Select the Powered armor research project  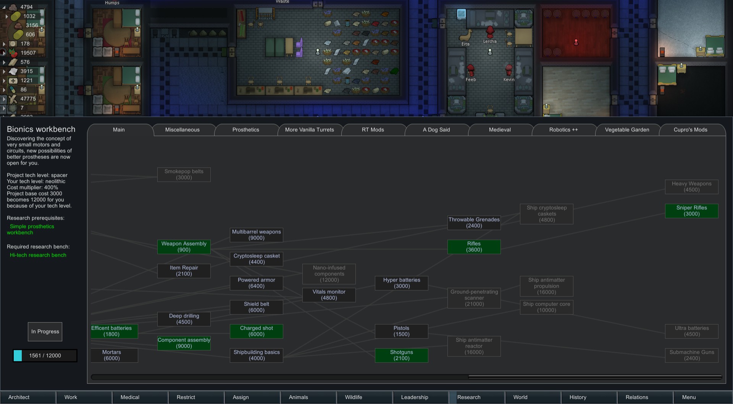[x=257, y=283]
